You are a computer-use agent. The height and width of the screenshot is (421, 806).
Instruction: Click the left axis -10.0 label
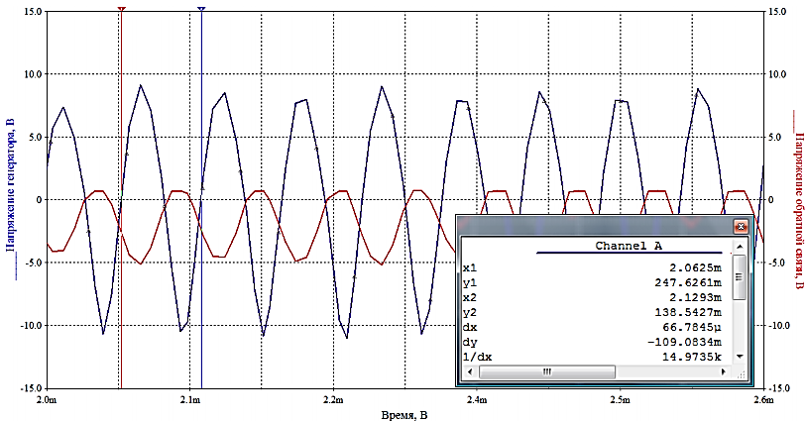[32, 326]
